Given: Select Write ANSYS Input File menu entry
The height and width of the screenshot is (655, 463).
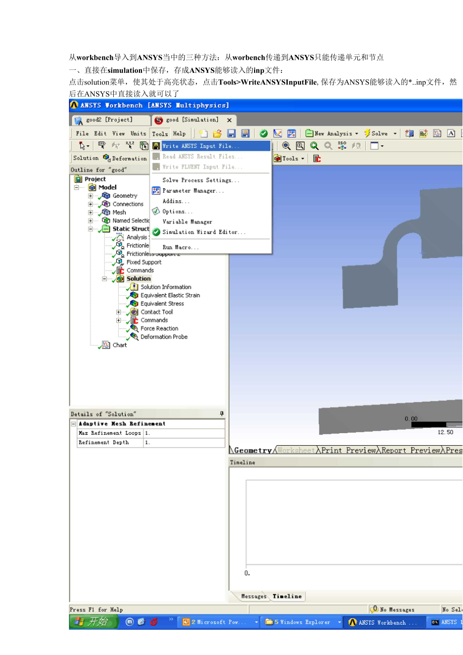Looking at the screenshot, I should point(201,146).
